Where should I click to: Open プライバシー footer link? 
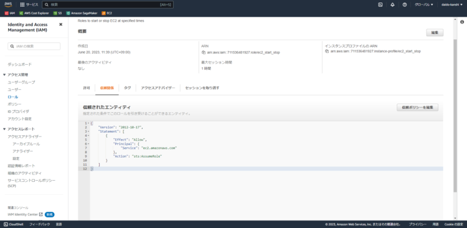coord(418,224)
